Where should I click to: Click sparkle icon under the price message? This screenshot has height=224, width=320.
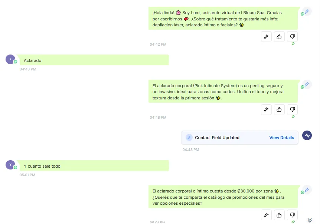pyautogui.click(x=266, y=215)
